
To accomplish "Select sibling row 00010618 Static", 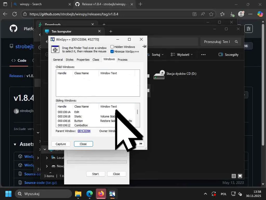I will coord(96,116).
